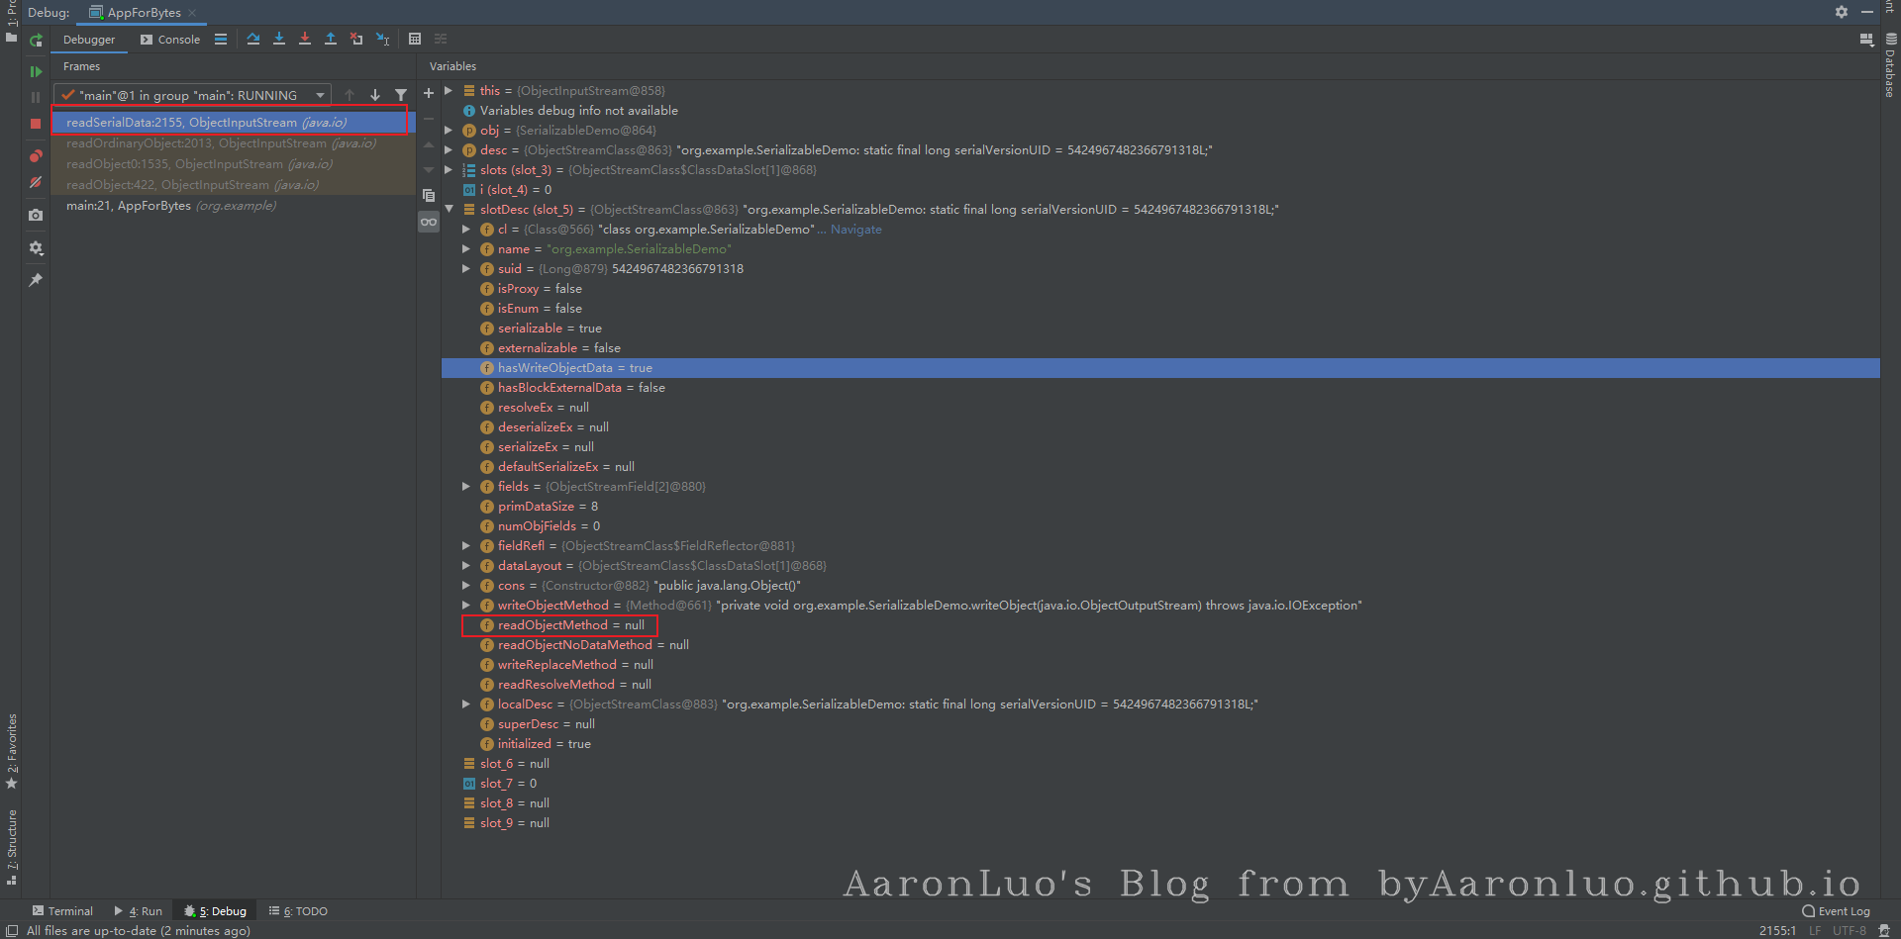Collapse the slotDesc (slot_5) variable node
Viewport: 1901px width, 939px height.
[x=450, y=210]
